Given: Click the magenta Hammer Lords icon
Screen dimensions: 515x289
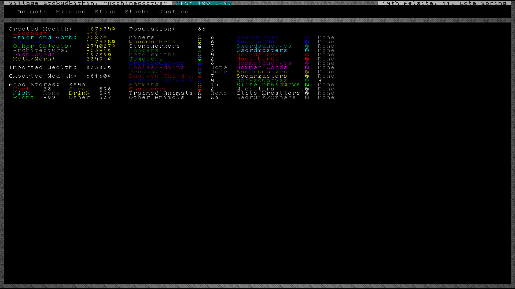Looking at the screenshot, I should coord(307,67).
